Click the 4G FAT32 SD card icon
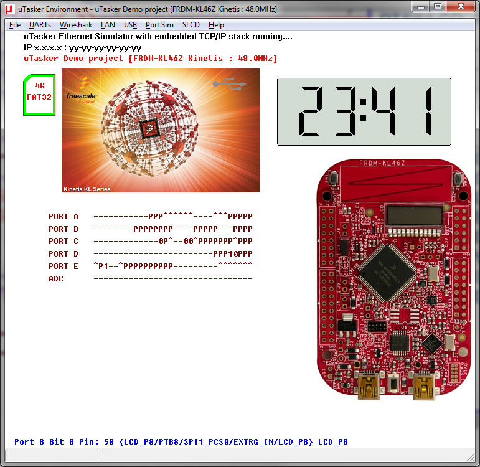 [x=39, y=95]
